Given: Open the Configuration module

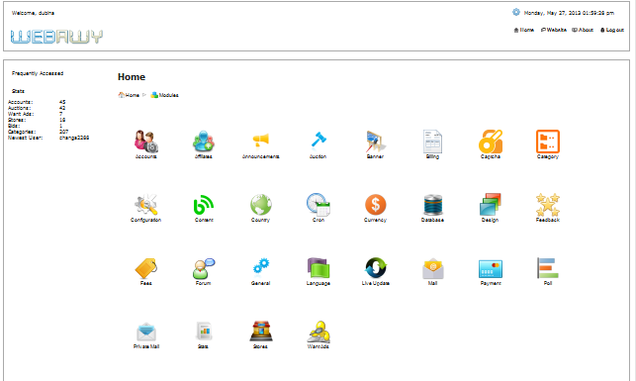Looking at the screenshot, I should click(x=146, y=208).
